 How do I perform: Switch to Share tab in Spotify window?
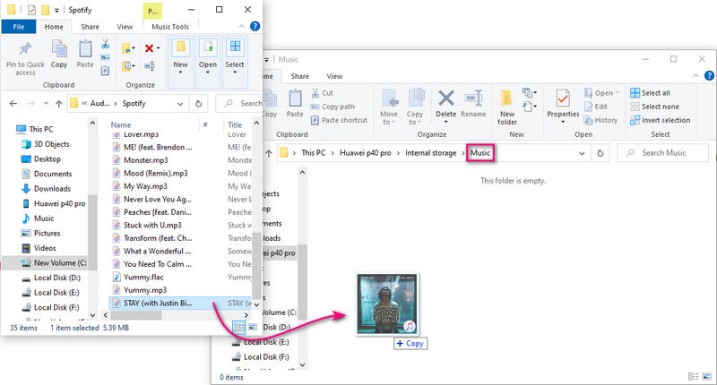(91, 27)
